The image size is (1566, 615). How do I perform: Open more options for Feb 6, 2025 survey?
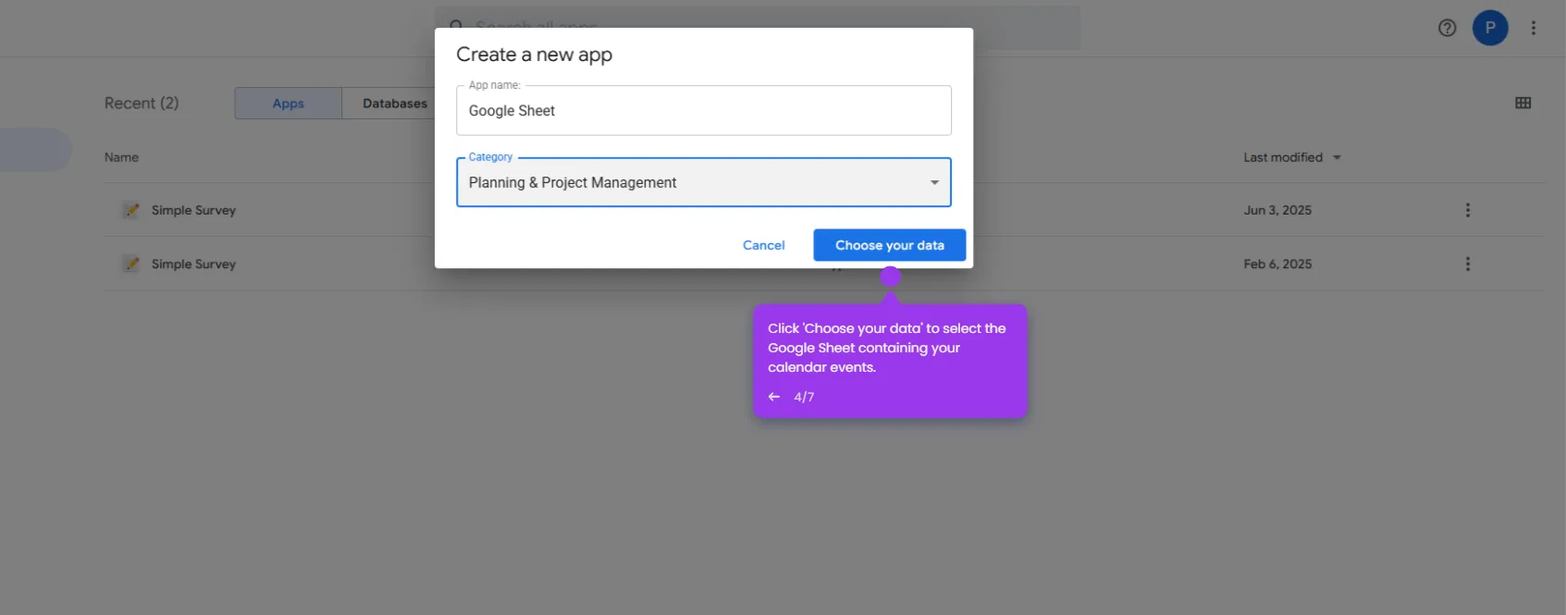click(1468, 264)
